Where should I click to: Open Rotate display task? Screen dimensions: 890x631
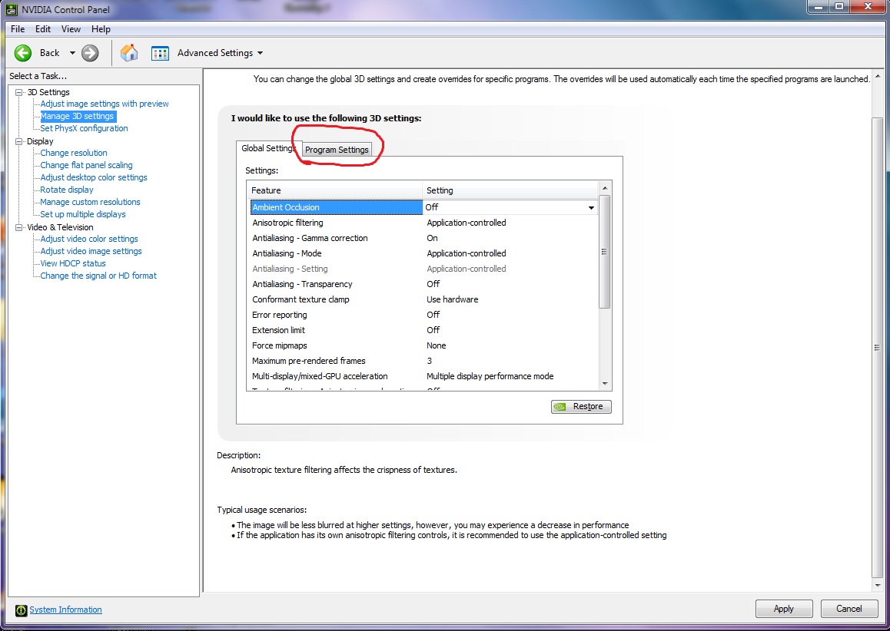[67, 190]
